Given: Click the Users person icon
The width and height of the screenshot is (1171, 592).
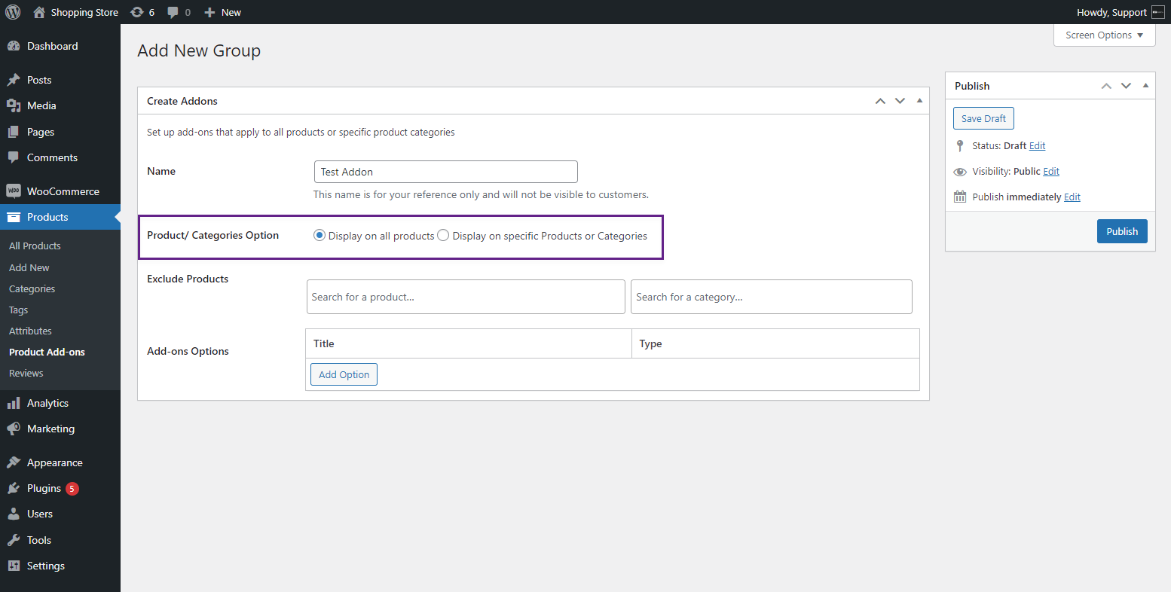Looking at the screenshot, I should tap(14, 514).
